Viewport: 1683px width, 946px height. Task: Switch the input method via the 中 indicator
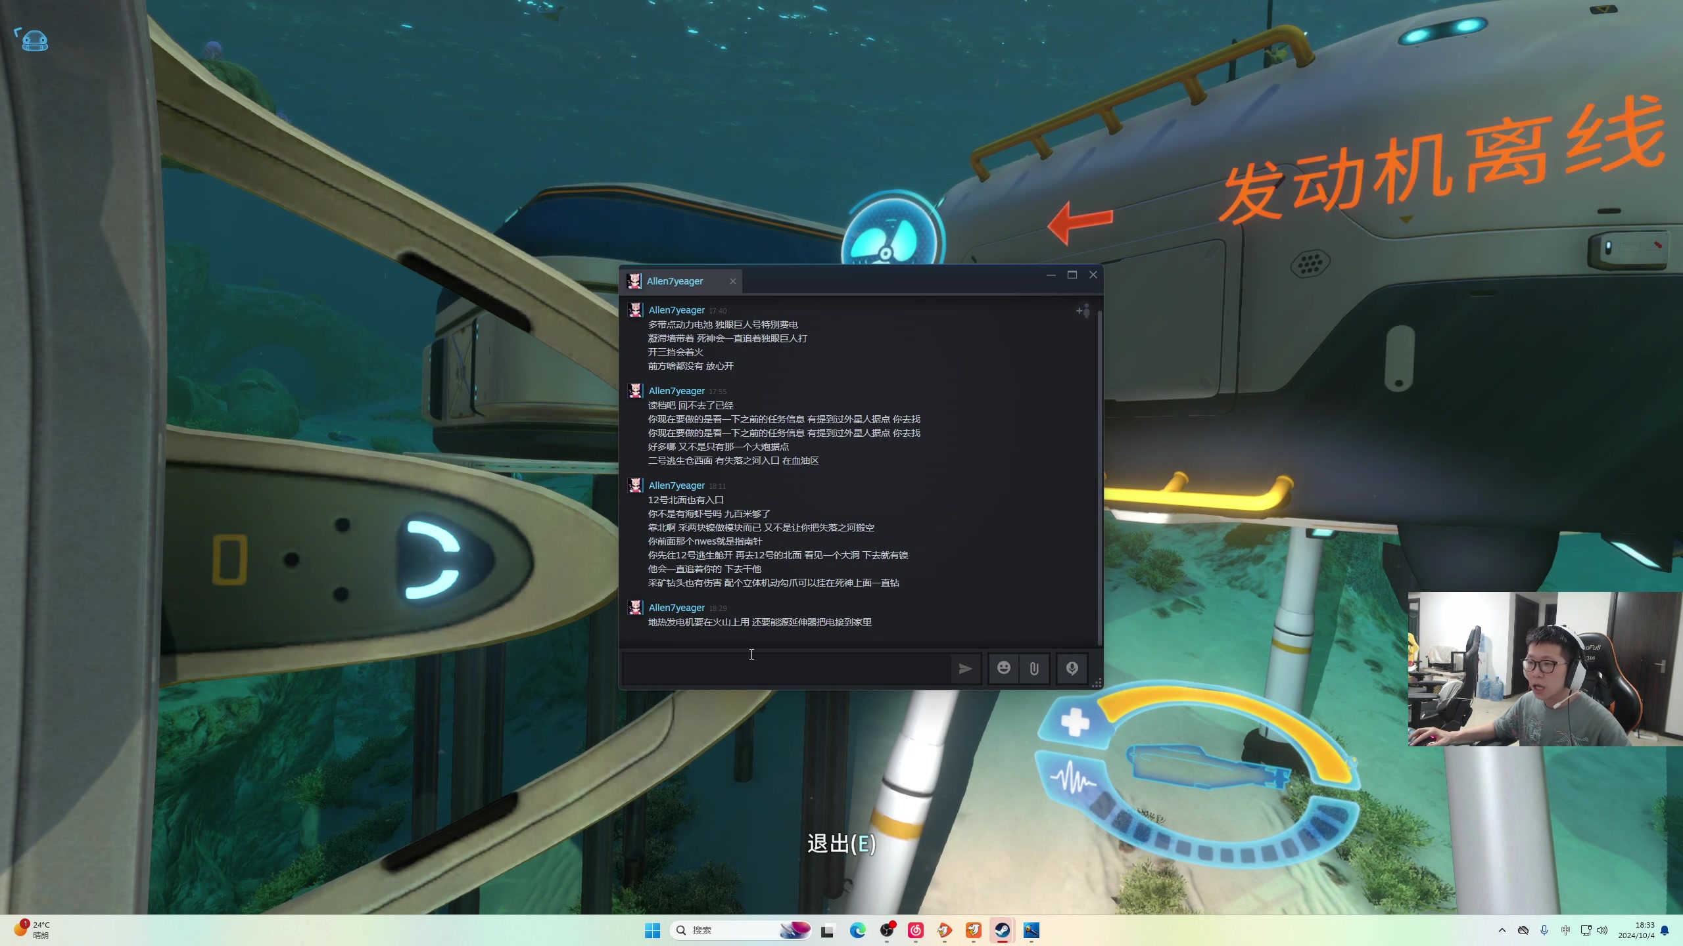pos(1565,930)
